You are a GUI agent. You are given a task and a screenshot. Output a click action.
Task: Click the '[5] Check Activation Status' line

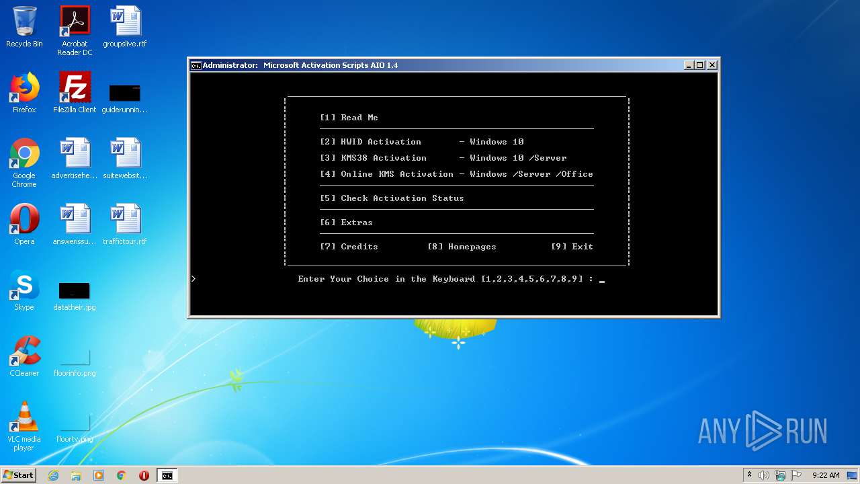(392, 198)
